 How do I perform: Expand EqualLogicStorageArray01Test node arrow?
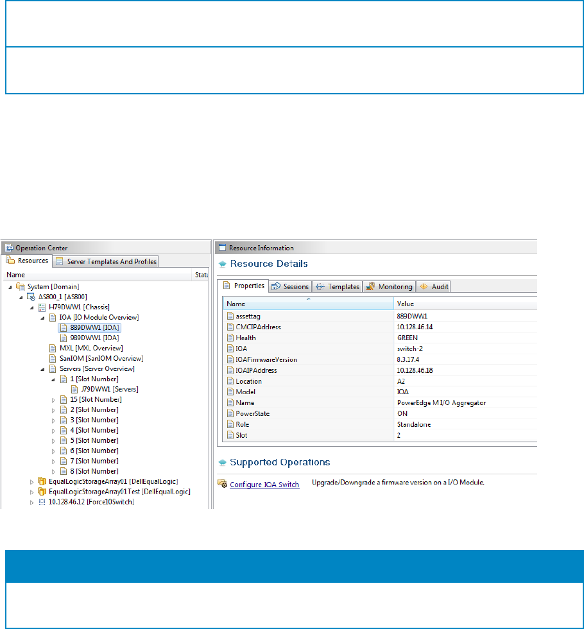pyautogui.click(x=31, y=492)
